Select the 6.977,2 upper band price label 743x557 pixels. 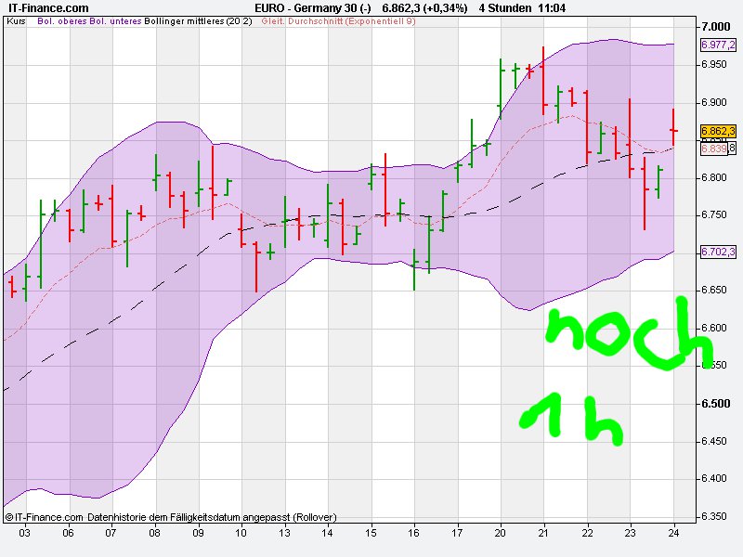click(716, 43)
